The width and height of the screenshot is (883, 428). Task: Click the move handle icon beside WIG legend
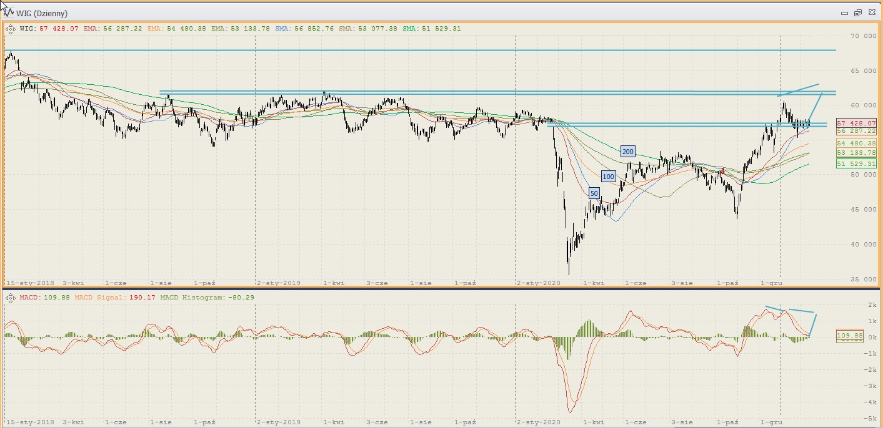click(11, 29)
